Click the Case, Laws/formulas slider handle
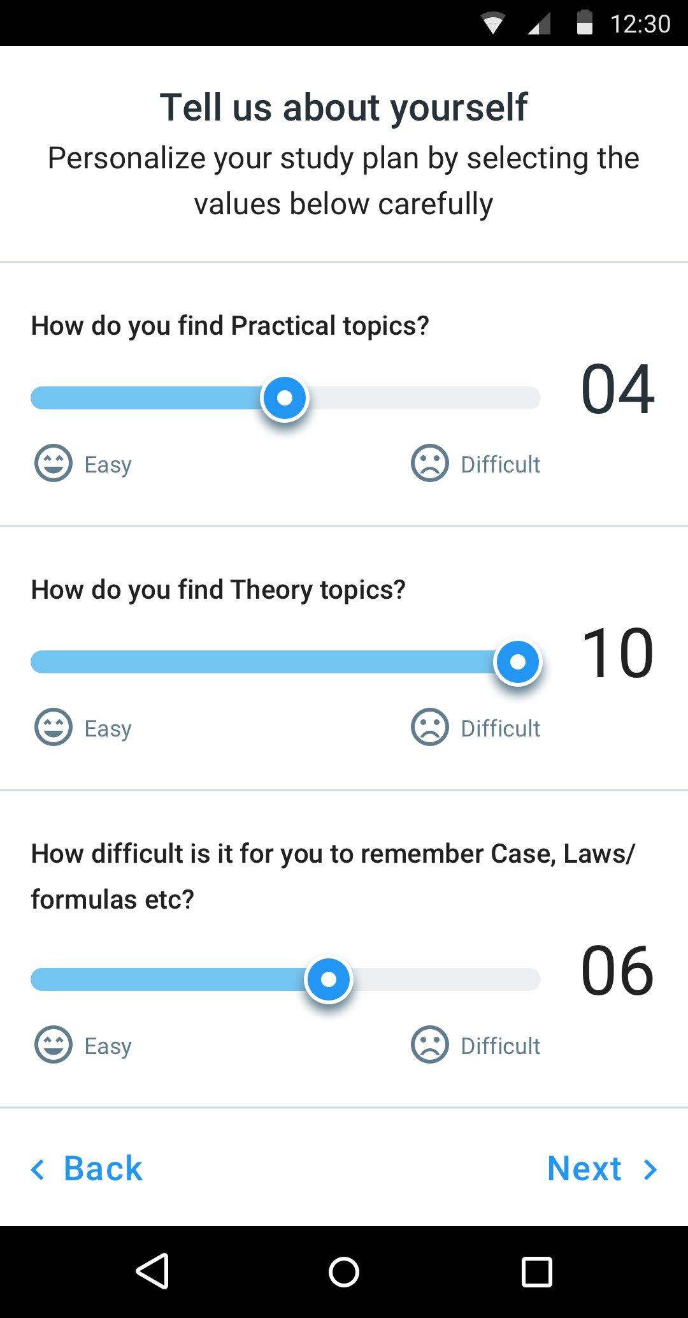This screenshot has height=1318, width=688. point(329,979)
